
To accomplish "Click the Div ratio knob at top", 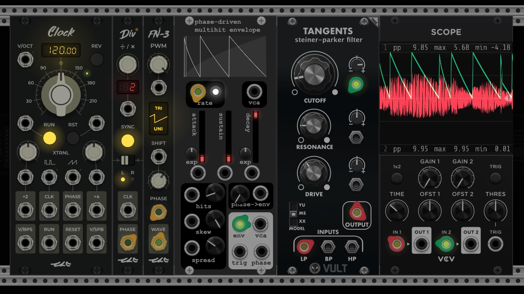I will [x=127, y=65].
